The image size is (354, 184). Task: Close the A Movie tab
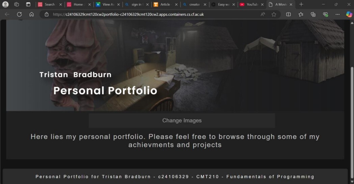pyautogui.click(x=291, y=4)
